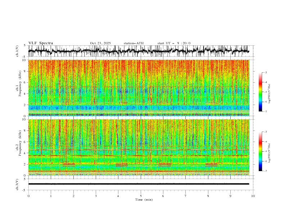Click the lower colorbar gradient for ch.2
The height and width of the screenshot is (220, 285).
point(260,151)
